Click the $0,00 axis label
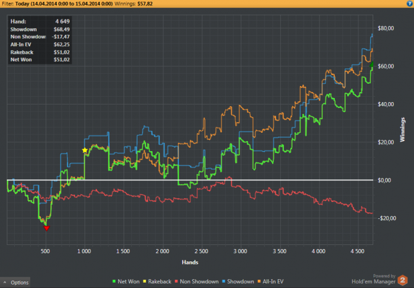The width and height of the screenshot is (414, 288). click(384, 180)
